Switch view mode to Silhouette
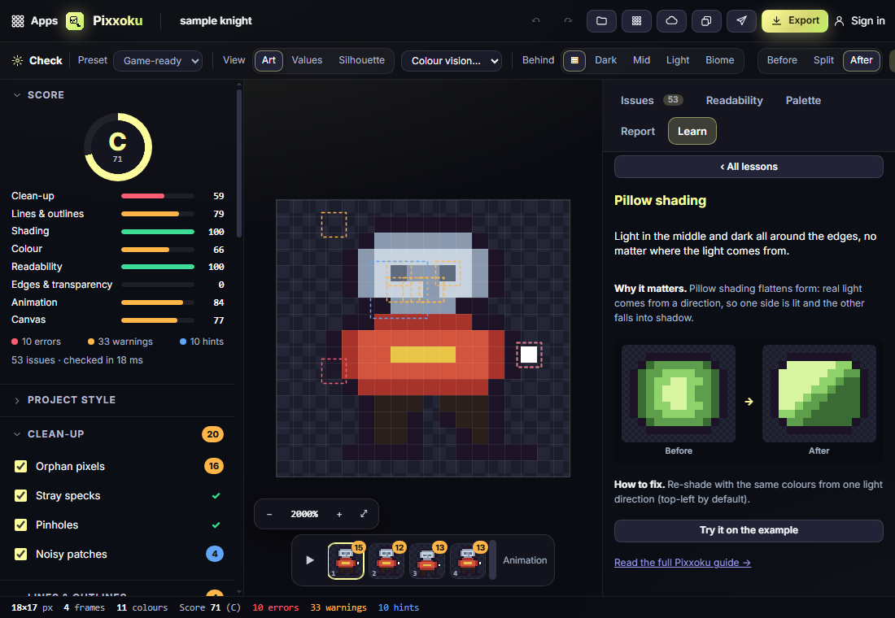The image size is (895, 618). pos(361,60)
